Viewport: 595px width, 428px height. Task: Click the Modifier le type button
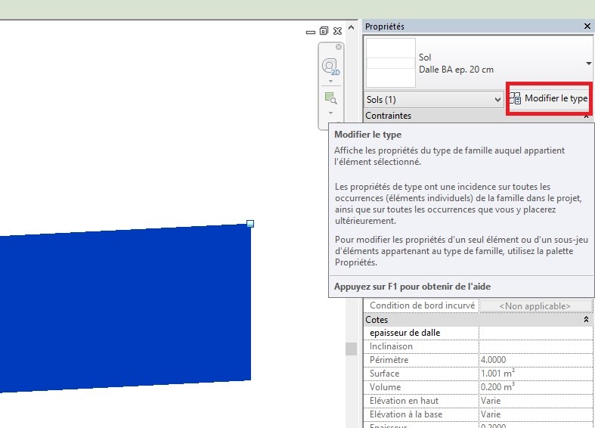pos(548,99)
